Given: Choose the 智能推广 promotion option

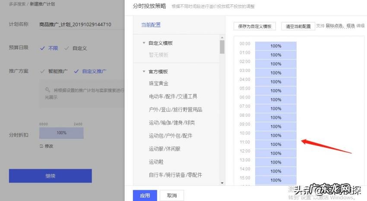Looking at the screenshot, I should (58, 71).
